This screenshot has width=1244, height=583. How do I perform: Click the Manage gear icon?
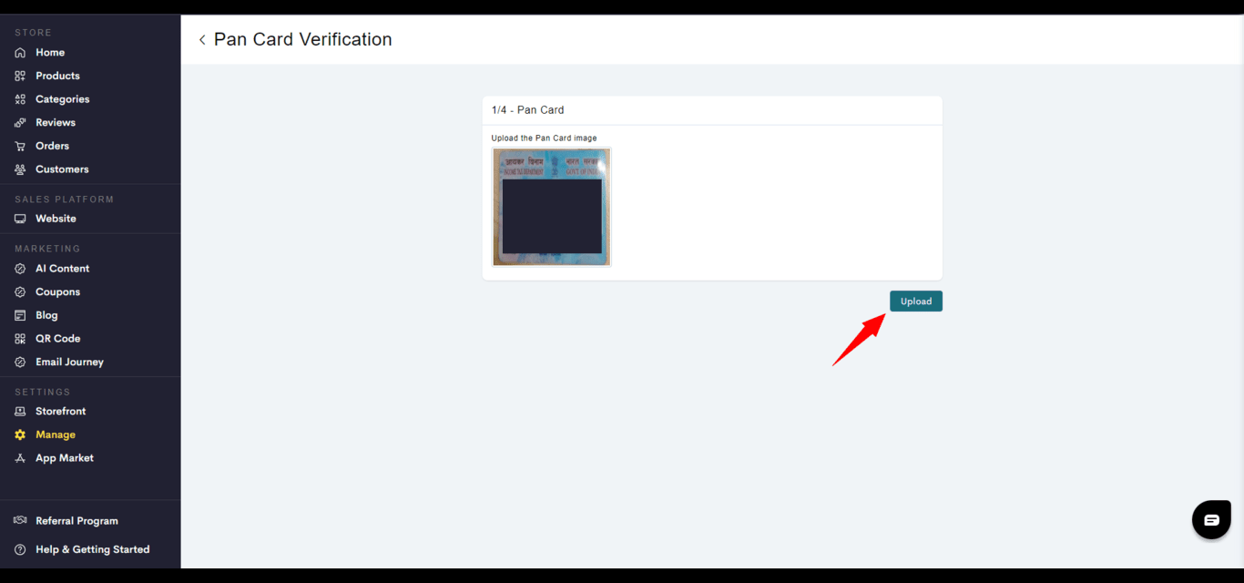click(x=20, y=435)
